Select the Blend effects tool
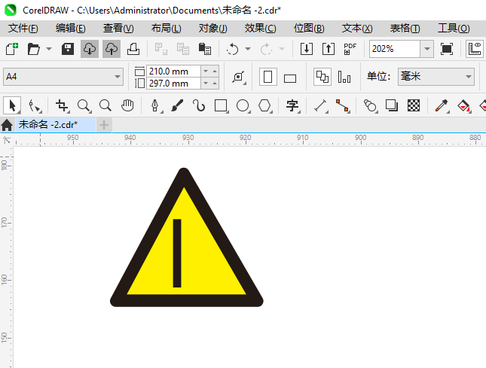 [370, 105]
